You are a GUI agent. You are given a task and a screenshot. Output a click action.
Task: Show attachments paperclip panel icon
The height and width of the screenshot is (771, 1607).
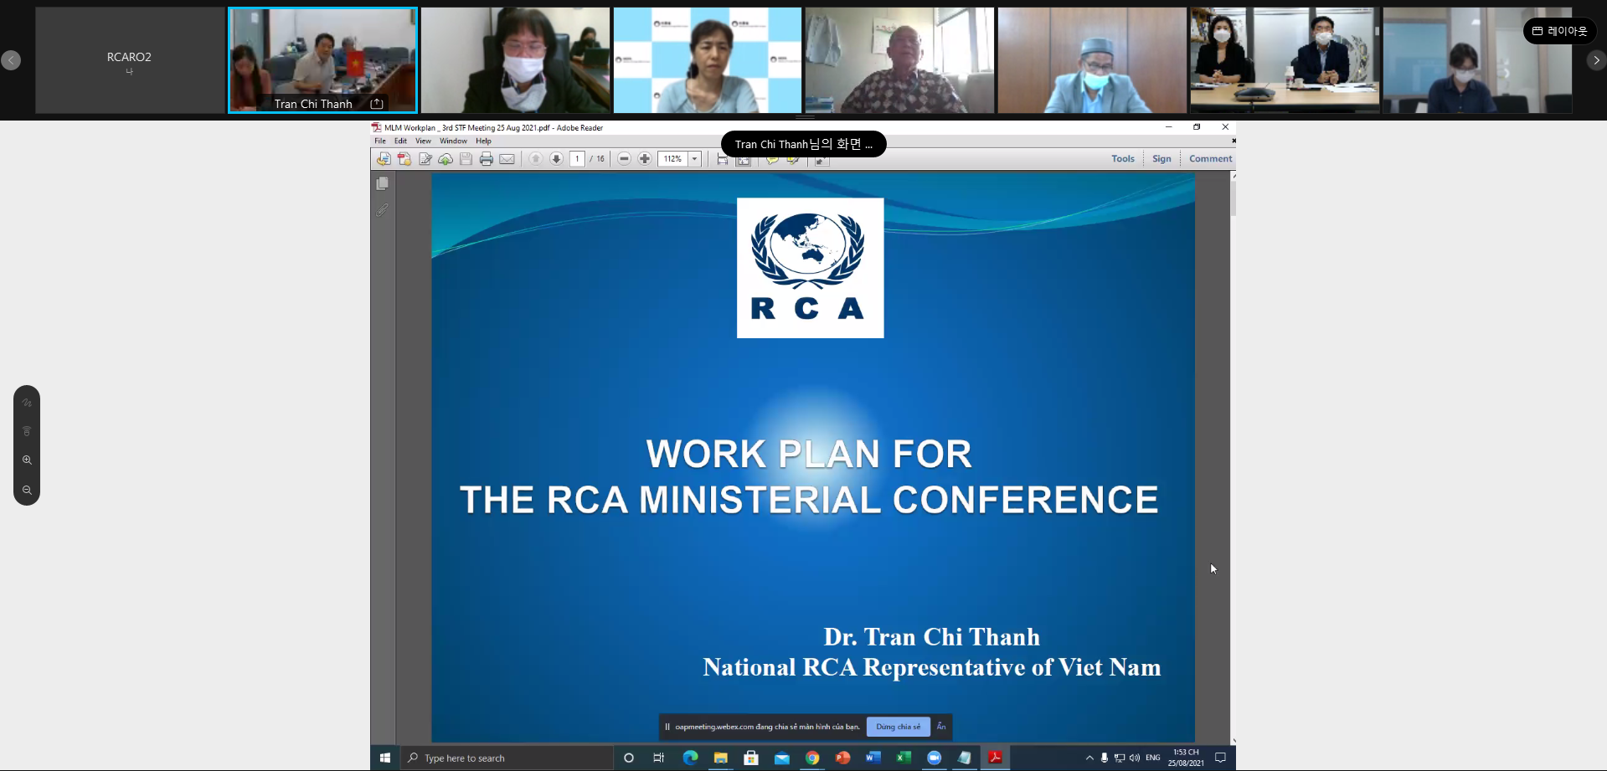click(x=383, y=210)
